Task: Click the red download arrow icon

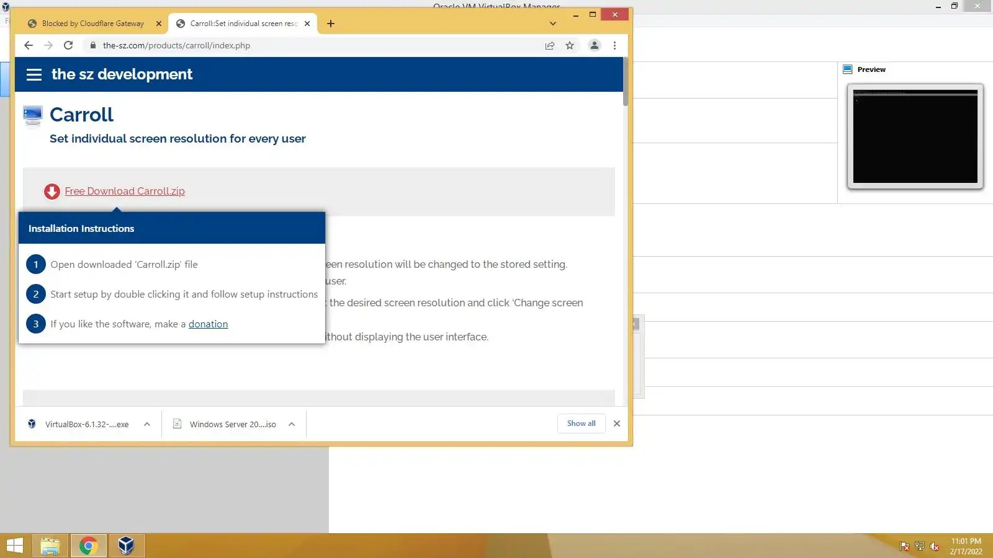Action: [x=52, y=192]
